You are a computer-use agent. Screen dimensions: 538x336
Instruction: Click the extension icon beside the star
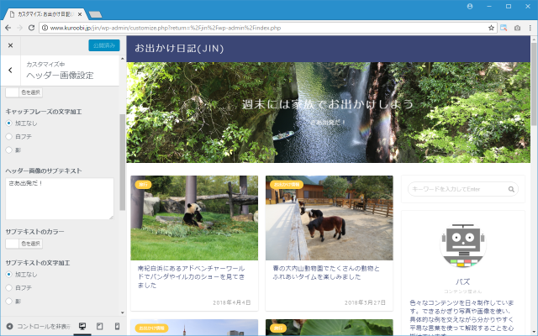click(504, 28)
